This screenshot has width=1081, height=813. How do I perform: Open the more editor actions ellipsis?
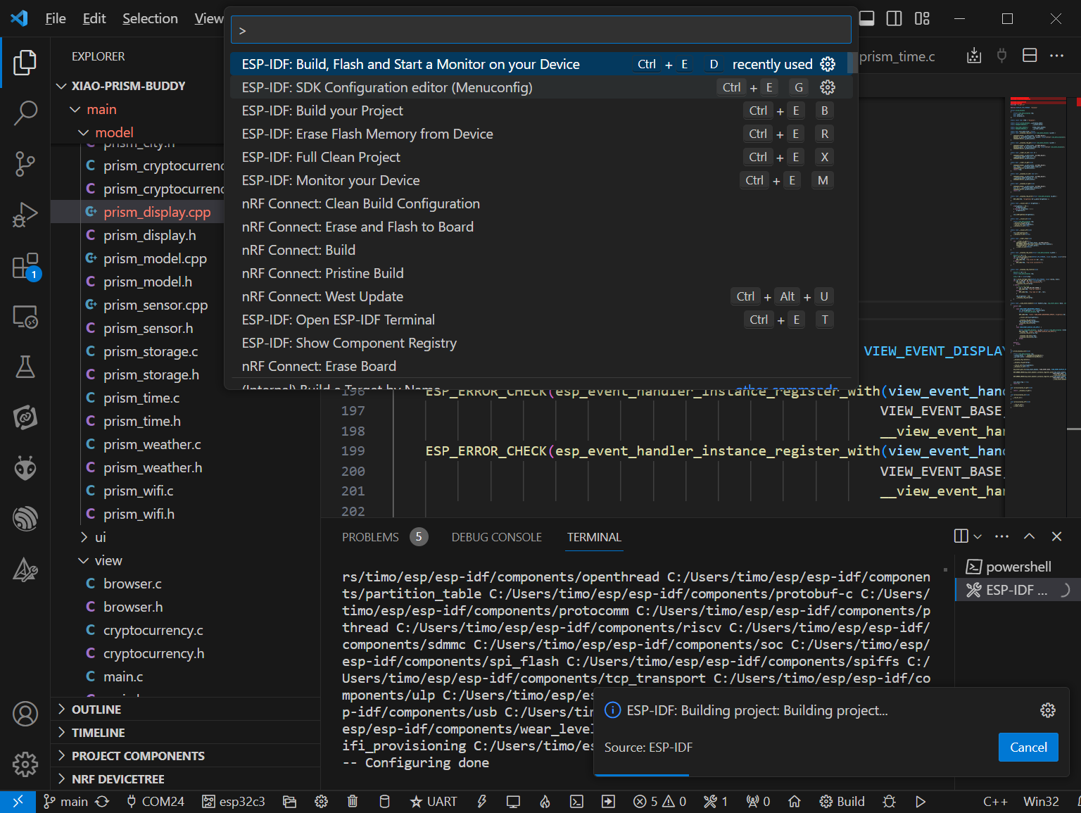coord(1056,56)
